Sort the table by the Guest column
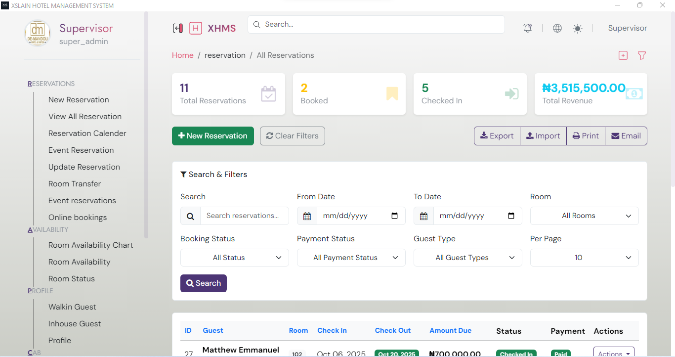 [213, 330]
